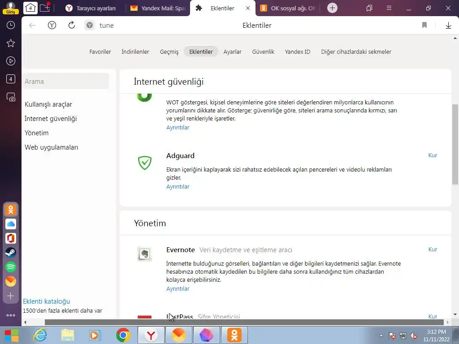
Task: Open the favorites star icon in sidebar
Action: 11,43
